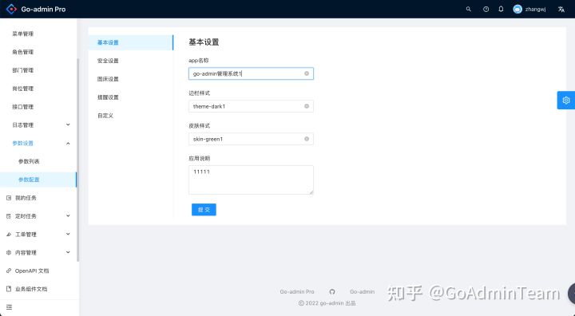Click the zhangwj username in header
The height and width of the screenshot is (316, 575).
point(535,9)
